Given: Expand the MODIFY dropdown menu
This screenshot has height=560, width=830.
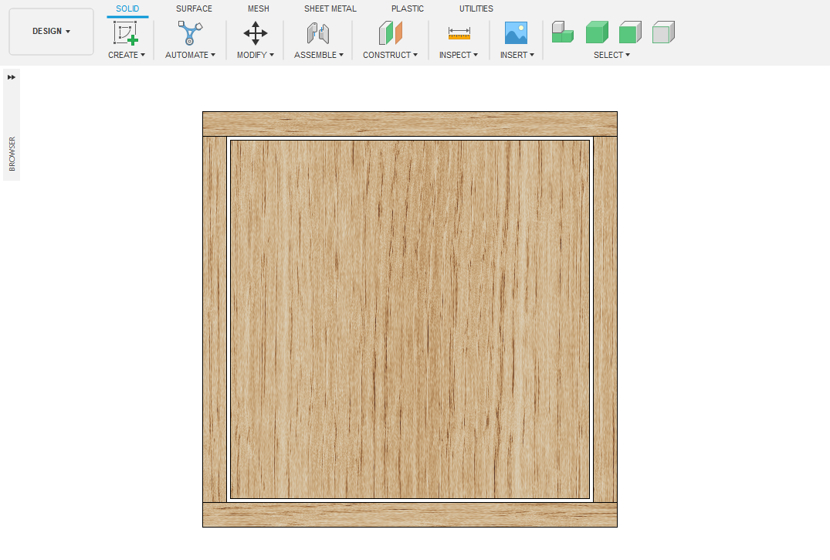Looking at the screenshot, I should 256,55.
